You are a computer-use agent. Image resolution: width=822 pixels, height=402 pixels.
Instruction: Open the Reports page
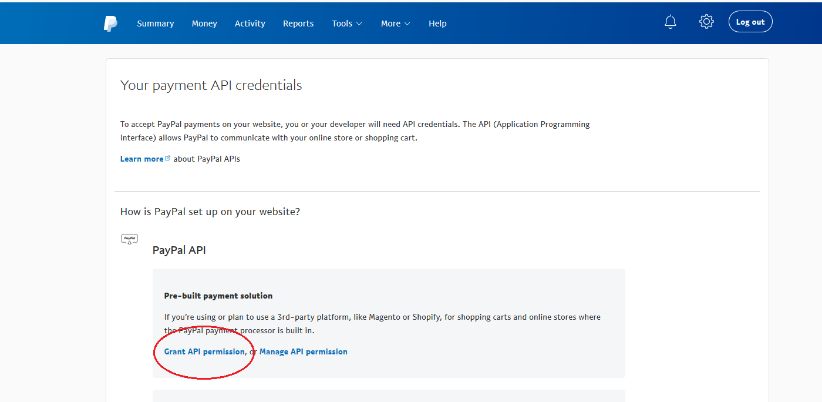[298, 24]
